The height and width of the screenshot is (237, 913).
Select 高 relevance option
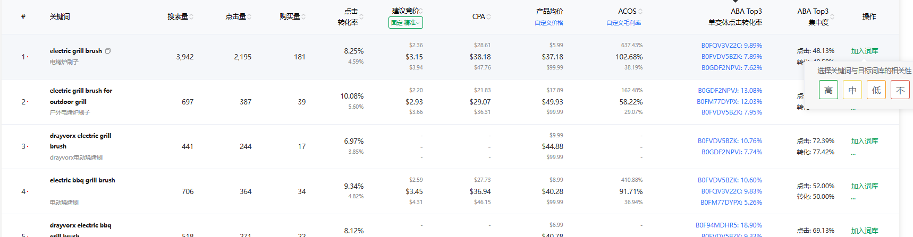(828, 90)
